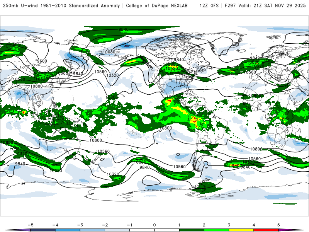309x232 pixels.
Task: Click the pale blue -2 to -1 legend swatch
Action: tap(117, 230)
